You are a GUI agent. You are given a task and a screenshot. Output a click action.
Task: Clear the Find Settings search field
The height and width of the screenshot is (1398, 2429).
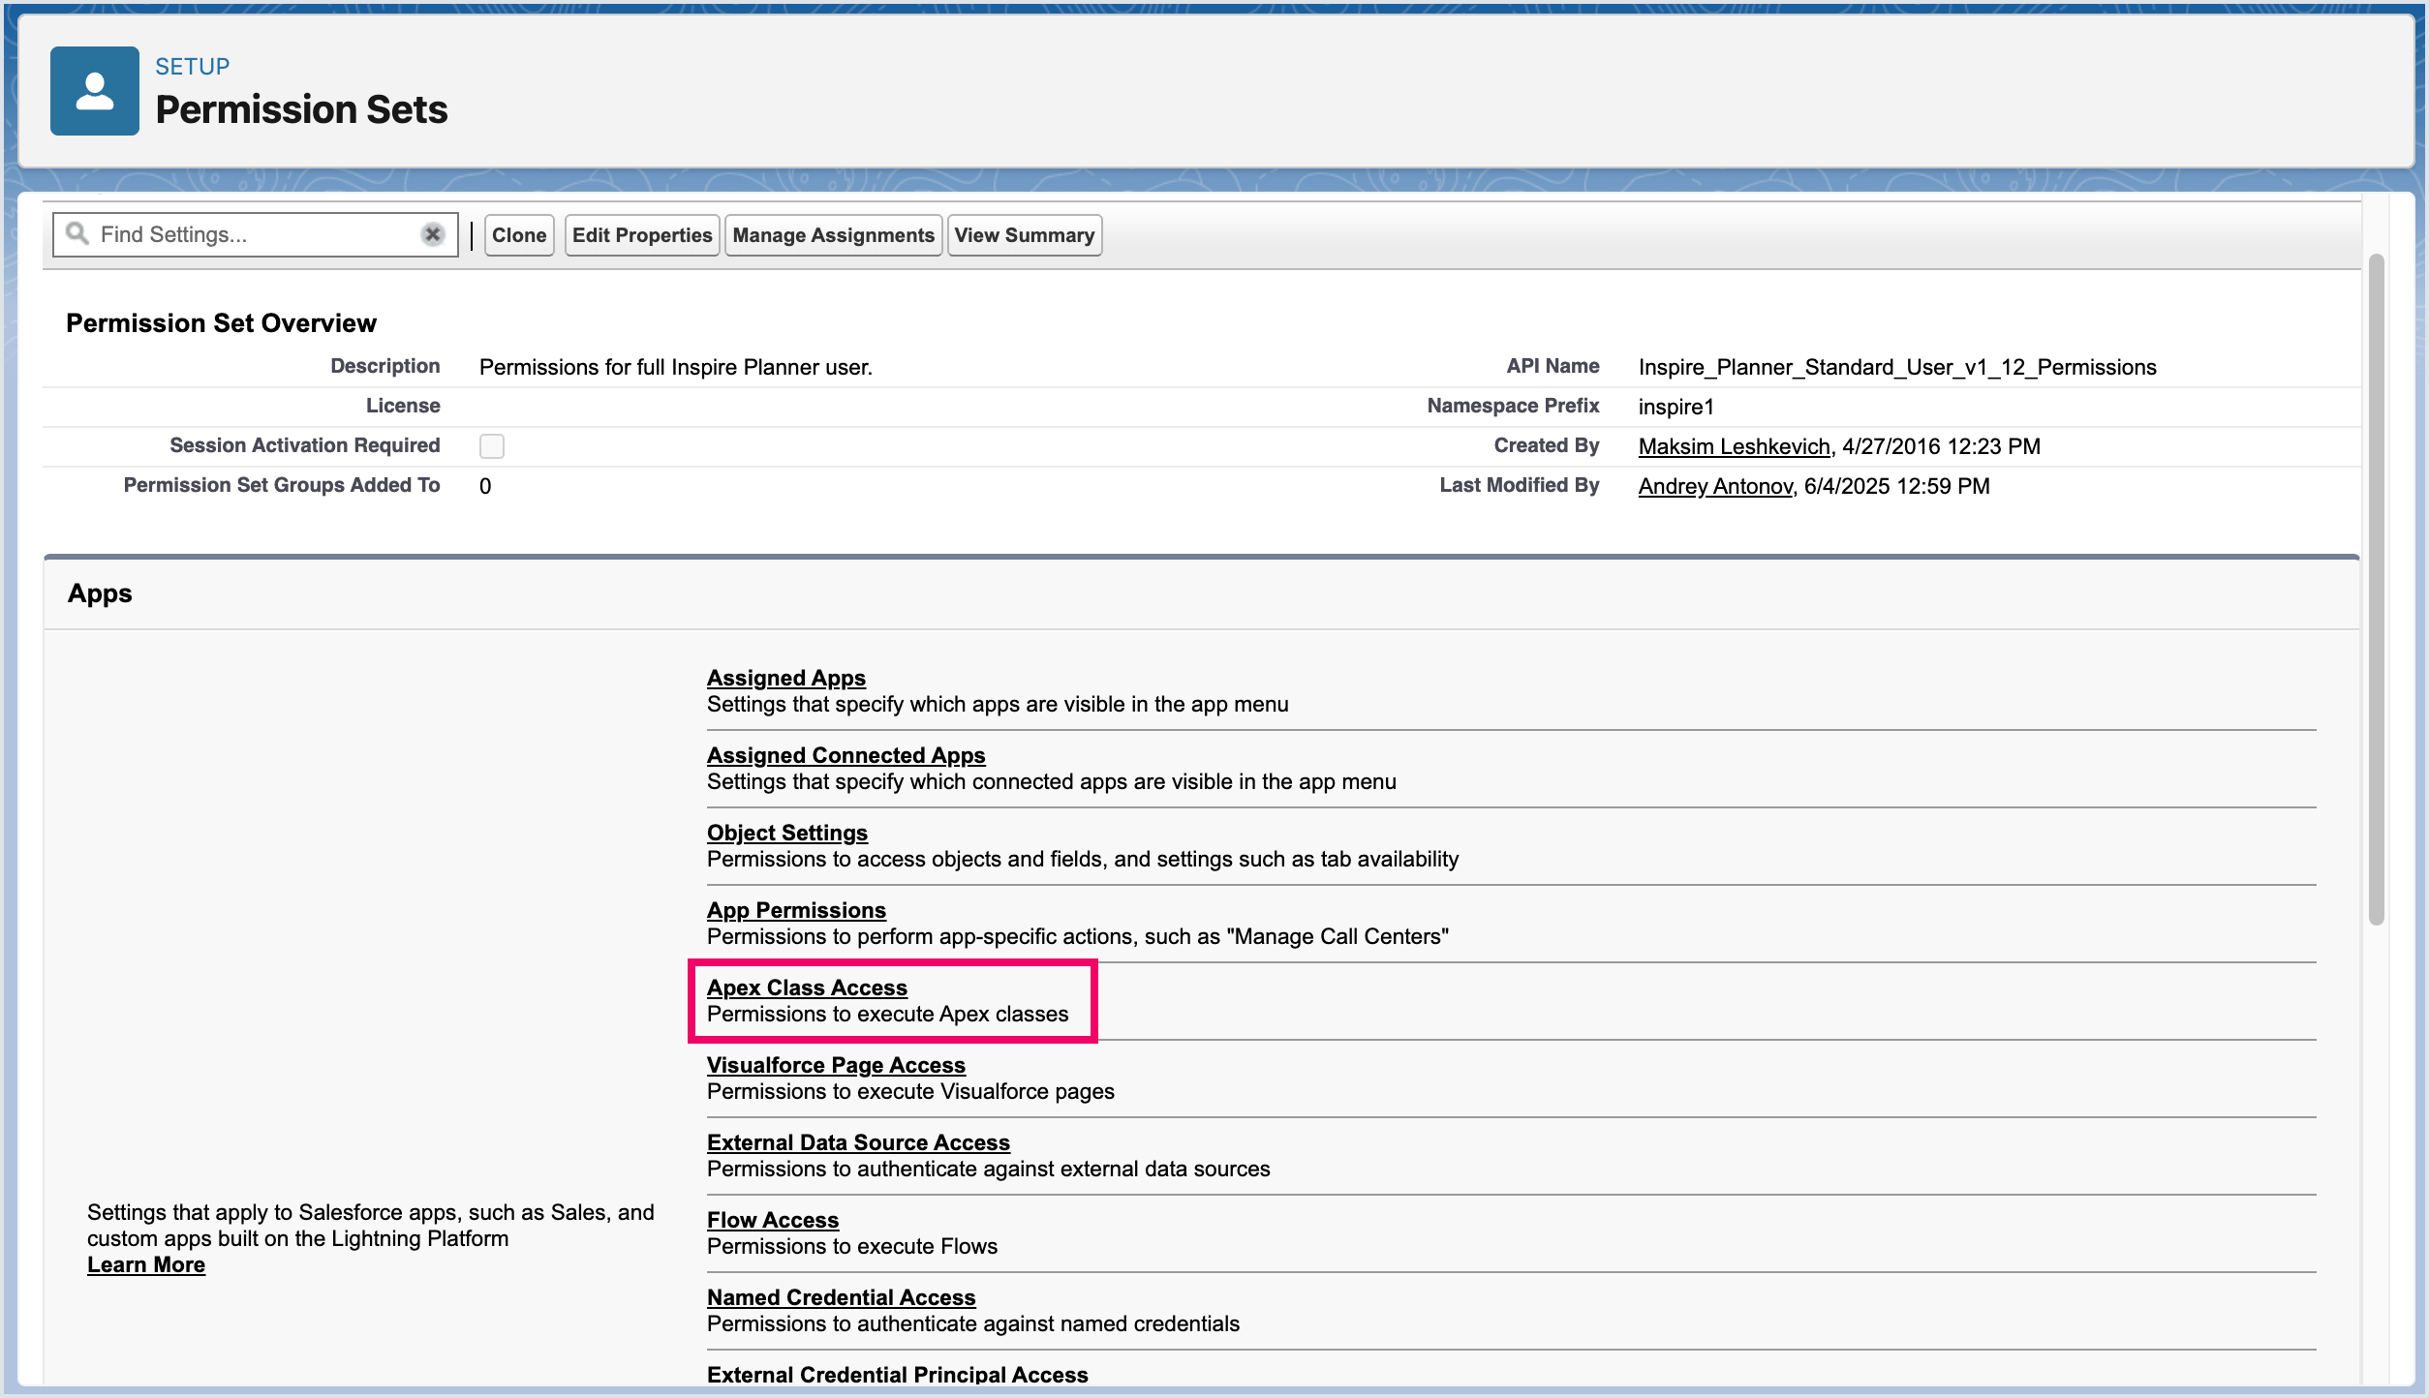pos(433,234)
